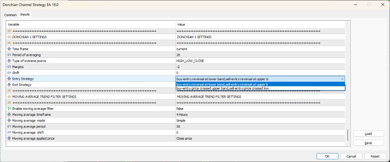
Task: Save current input settings
Action: click(368, 143)
